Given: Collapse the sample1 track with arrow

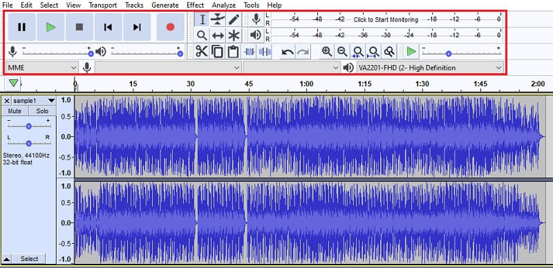Looking at the screenshot, I should [6, 259].
